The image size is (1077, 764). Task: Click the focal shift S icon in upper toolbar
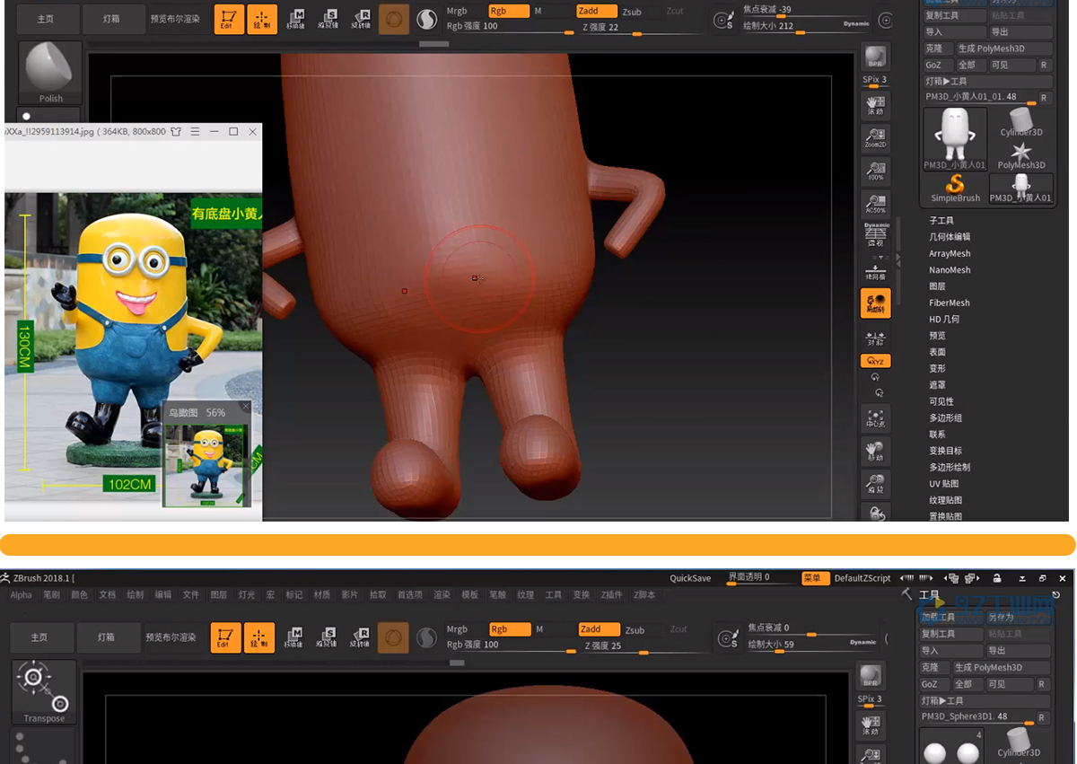(x=725, y=20)
